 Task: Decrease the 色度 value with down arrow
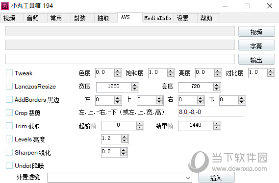[118, 75]
